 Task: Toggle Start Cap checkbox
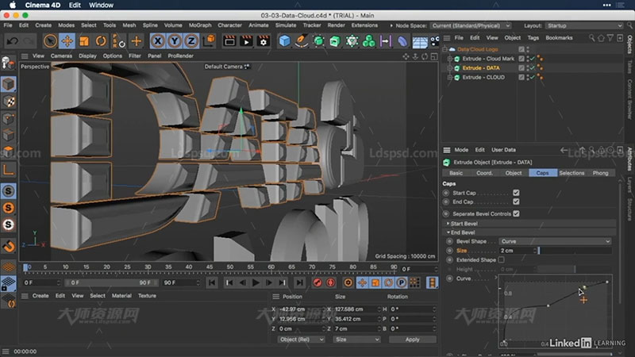pyautogui.click(x=516, y=193)
